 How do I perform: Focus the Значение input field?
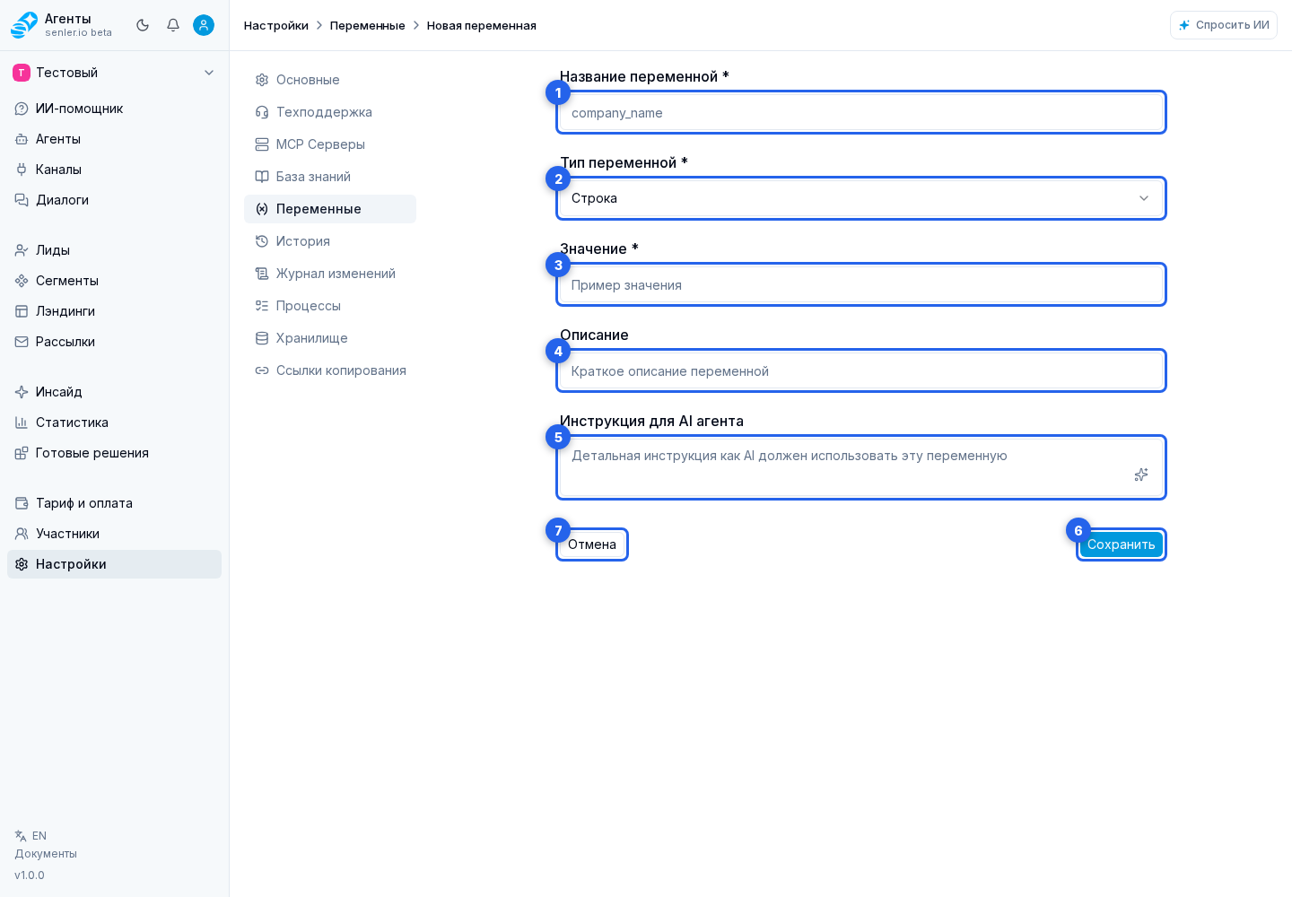pos(861,284)
